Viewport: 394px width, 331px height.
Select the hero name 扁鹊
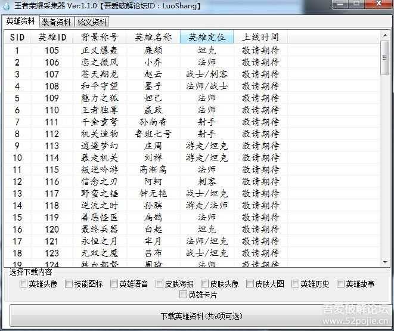pyautogui.click(x=153, y=218)
